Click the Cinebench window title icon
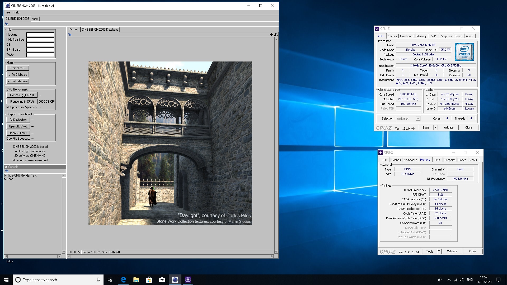 (7, 6)
